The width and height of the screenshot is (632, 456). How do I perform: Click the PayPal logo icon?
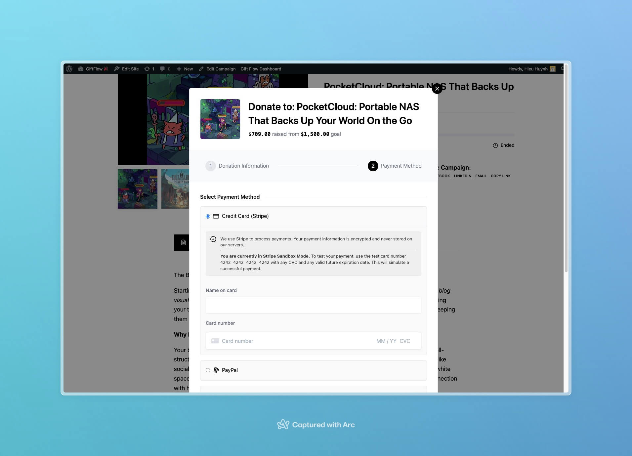(x=216, y=370)
